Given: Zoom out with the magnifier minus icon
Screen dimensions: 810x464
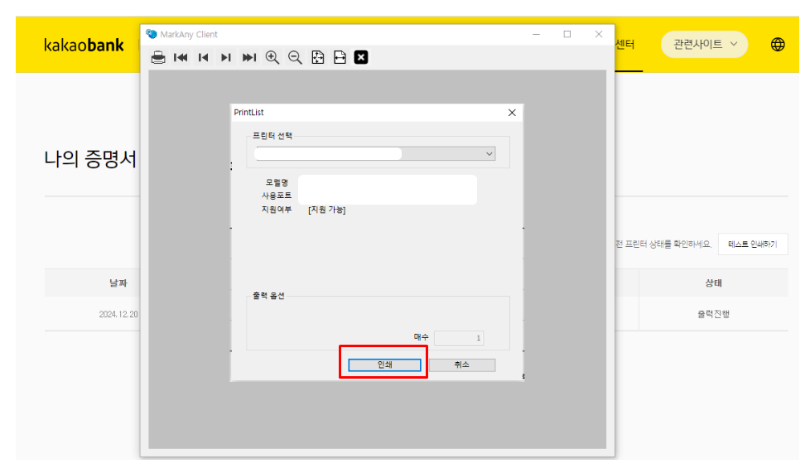Looking at the screenshot, I should [295, 57].
